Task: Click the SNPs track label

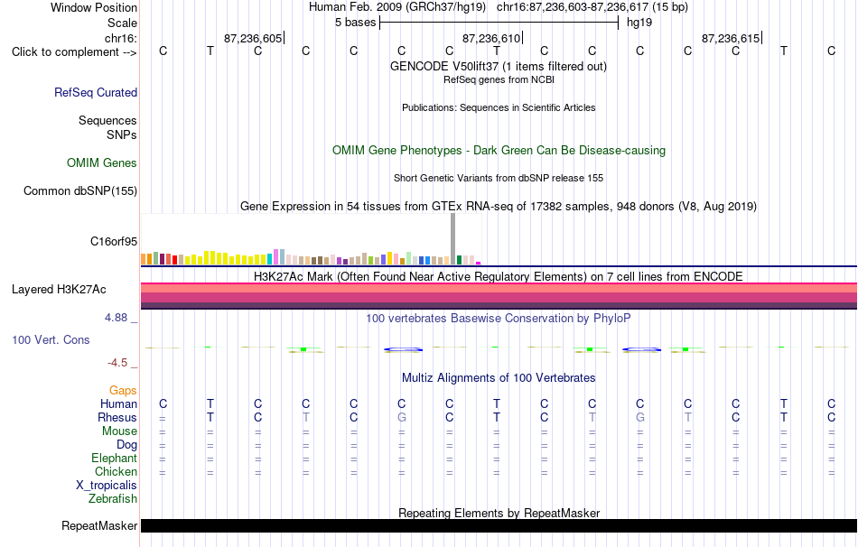Action: [x=122, y=134]
